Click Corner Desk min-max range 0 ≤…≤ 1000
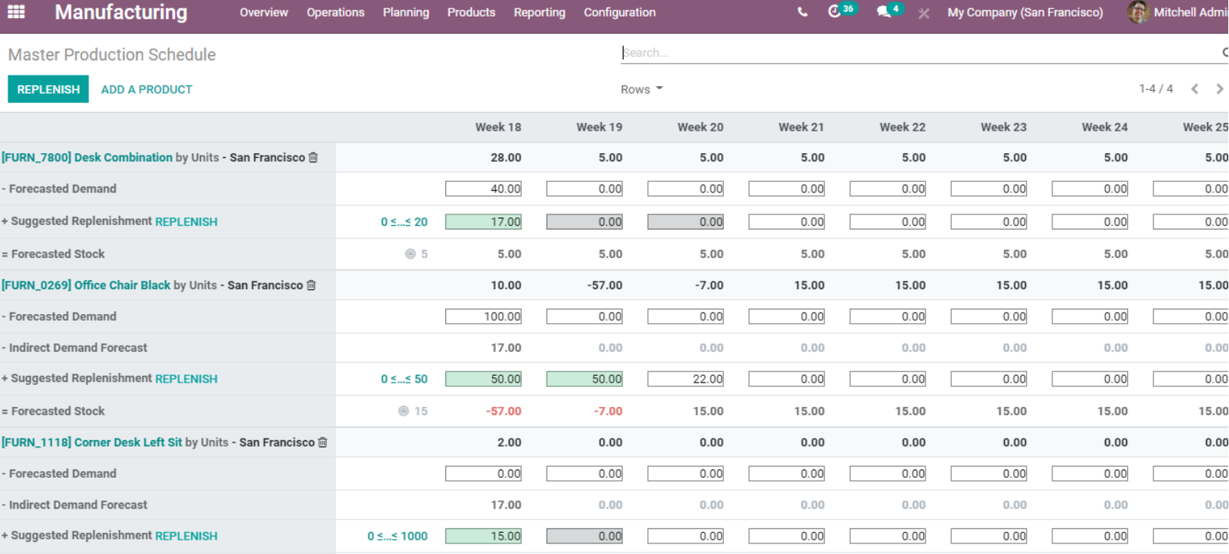 pos(397,535)
